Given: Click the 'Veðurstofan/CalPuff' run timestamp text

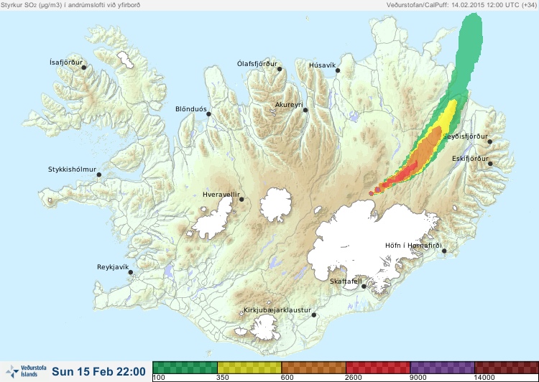Looking at the screenshot, I should 461,5.
